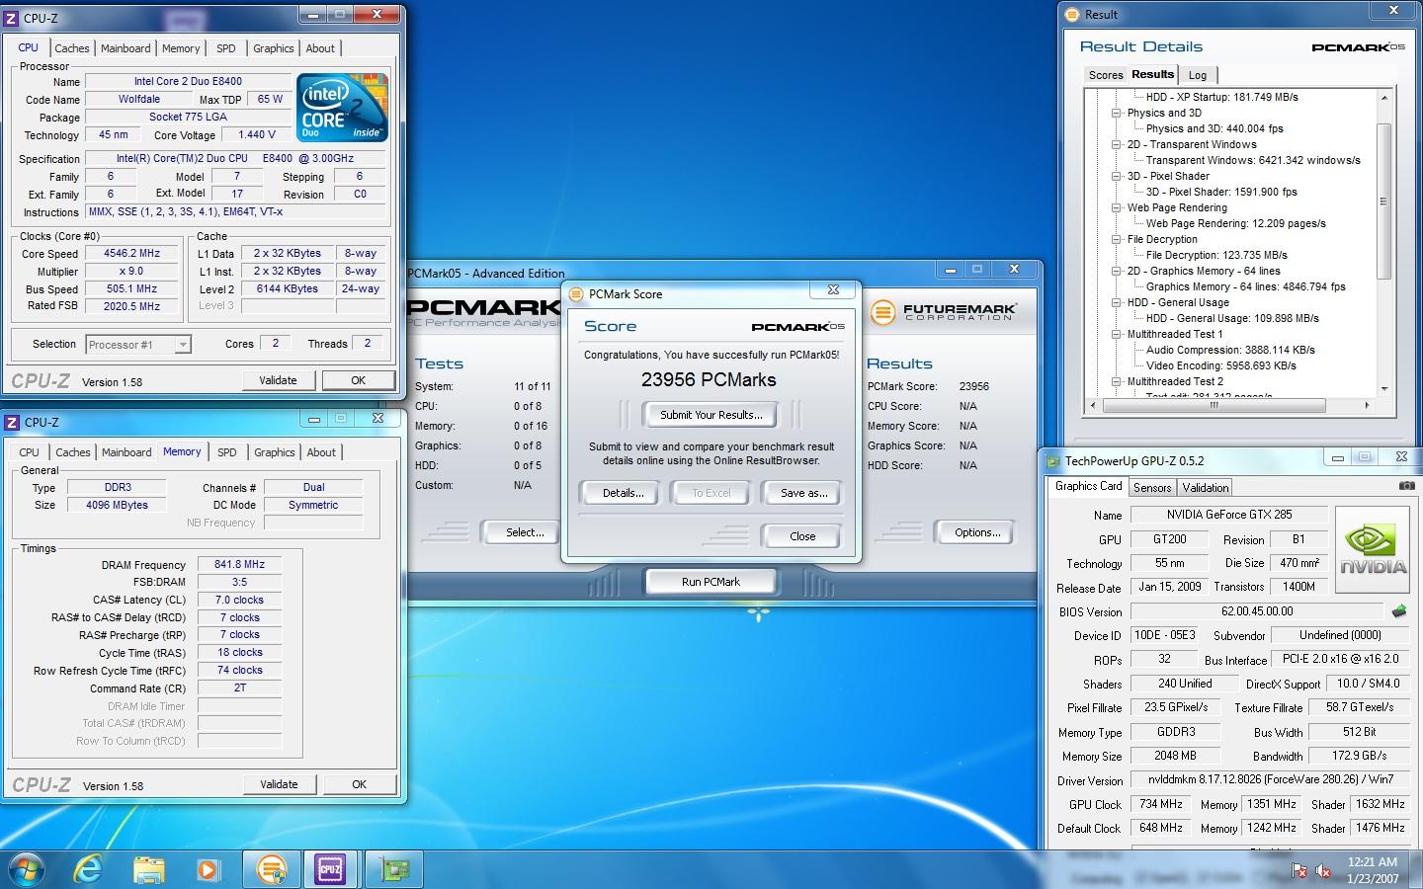1423x889 pixels.
Task: Collapse the Physics and 3D tree node
Action: [1116, 113]
